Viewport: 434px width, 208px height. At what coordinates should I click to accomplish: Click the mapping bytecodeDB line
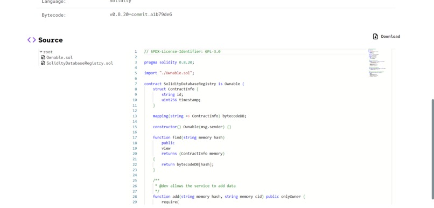point(199,116)
